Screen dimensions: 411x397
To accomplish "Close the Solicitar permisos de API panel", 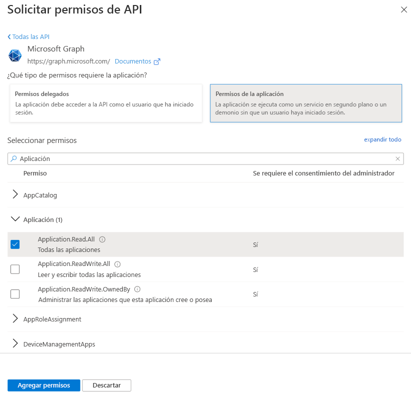I will coord(404,9).
